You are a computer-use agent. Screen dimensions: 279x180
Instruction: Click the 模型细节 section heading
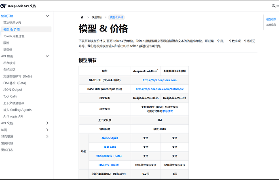(88, 61)
